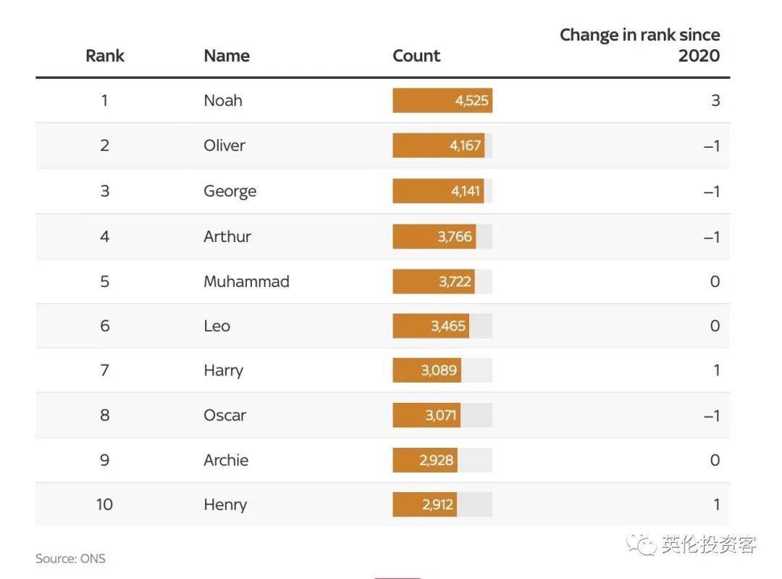
Task: Click the 4,167 count bar for Oliver
Action: click(x=438, y=146)
